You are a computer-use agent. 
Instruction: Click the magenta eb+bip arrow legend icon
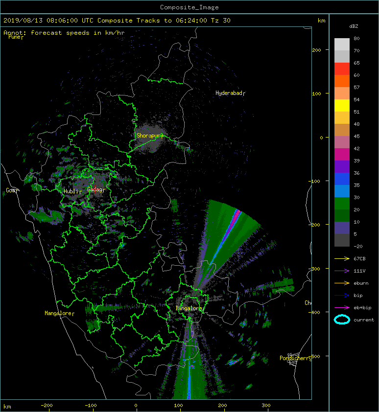342,307
